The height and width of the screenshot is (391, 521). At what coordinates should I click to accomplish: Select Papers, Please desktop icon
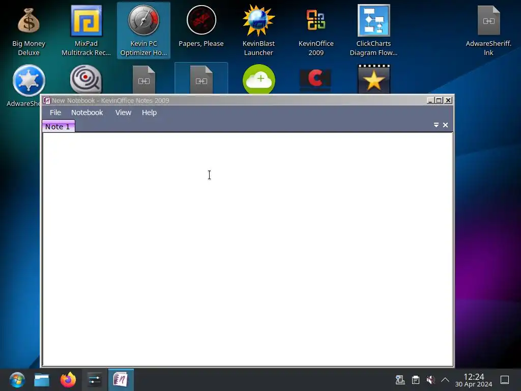coord(201,27)
